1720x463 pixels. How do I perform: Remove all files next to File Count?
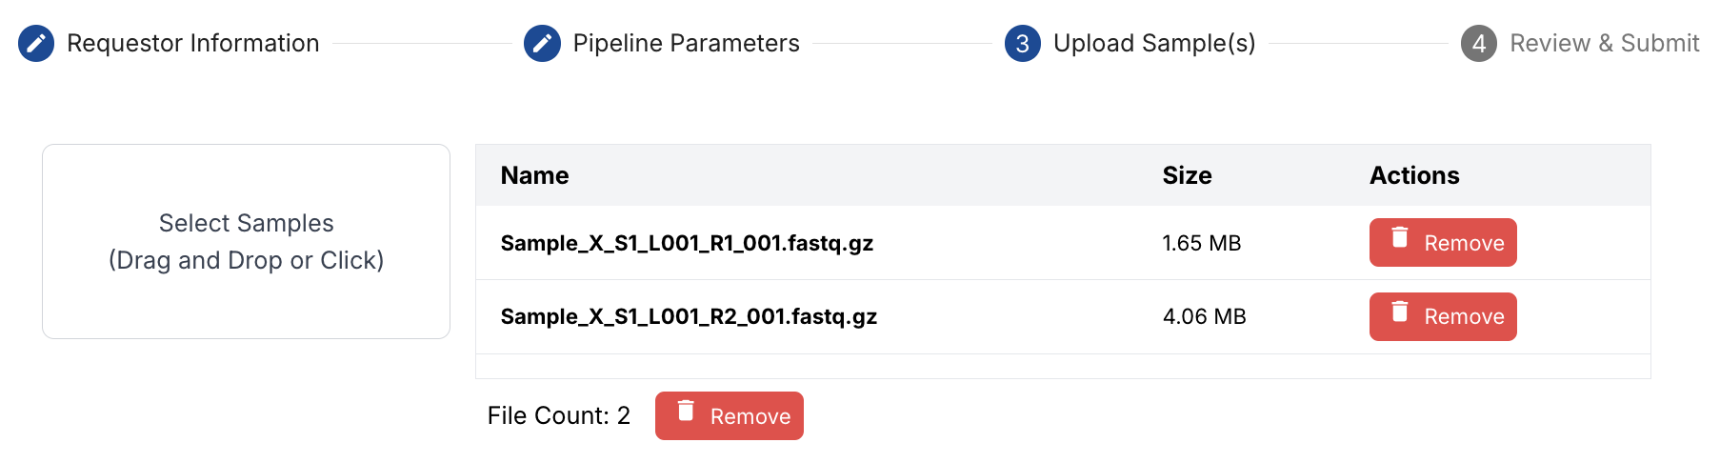tap(730, 416)
